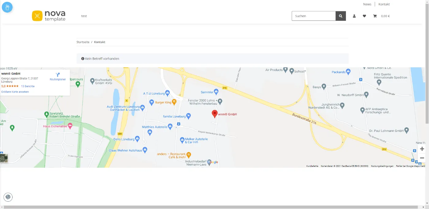Click the Fritz Quente Spedition marker
Viewport: 429px width, 209px height.
coord(379,82)
